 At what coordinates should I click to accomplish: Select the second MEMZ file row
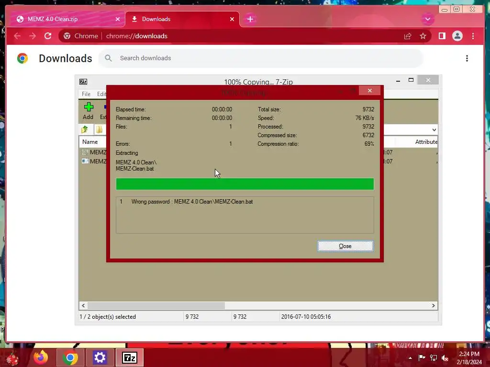tap(94, 162)
